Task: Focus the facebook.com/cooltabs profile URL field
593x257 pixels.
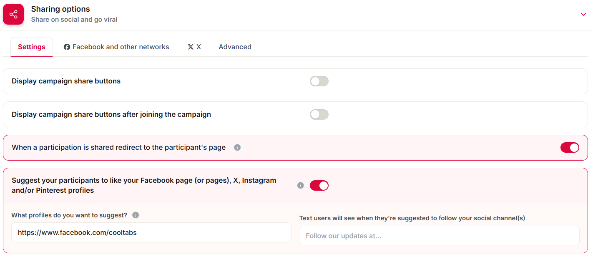Action: 151,232
